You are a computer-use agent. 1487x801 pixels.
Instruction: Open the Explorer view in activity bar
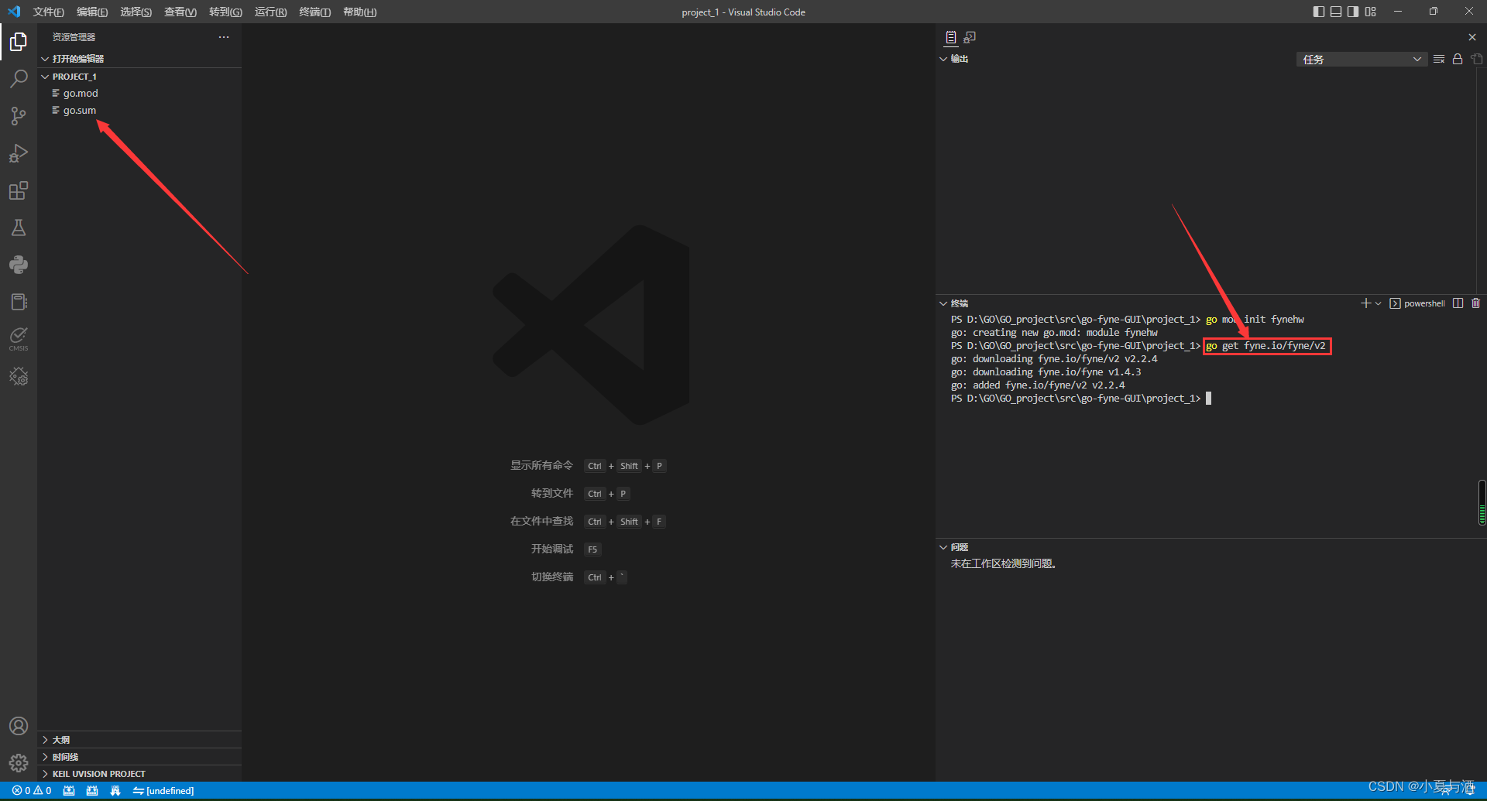click(19, 41)
